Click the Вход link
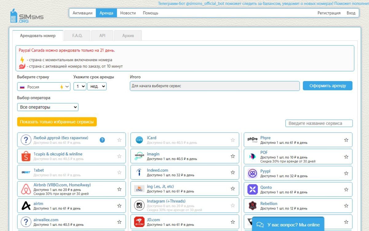This screenshot has width=369, height=231. click(x=351, y=13)
